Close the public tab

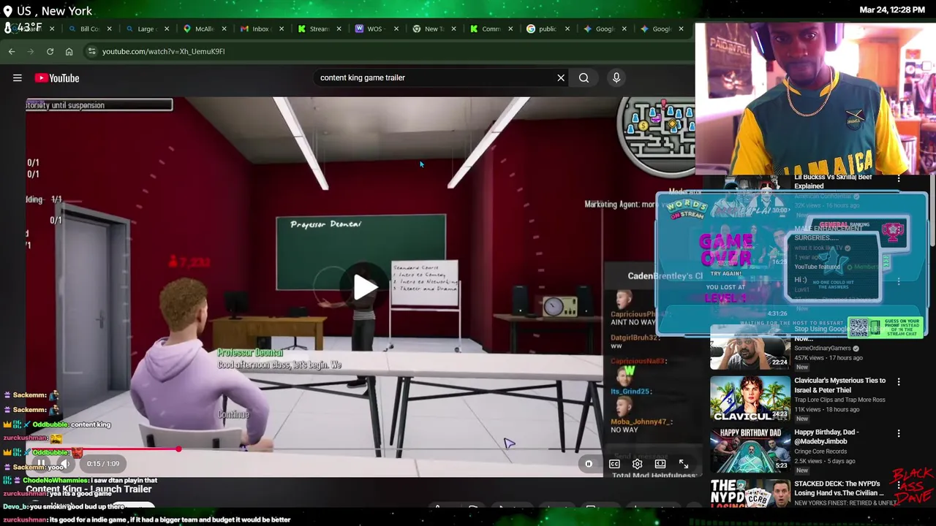click(567, 28)
